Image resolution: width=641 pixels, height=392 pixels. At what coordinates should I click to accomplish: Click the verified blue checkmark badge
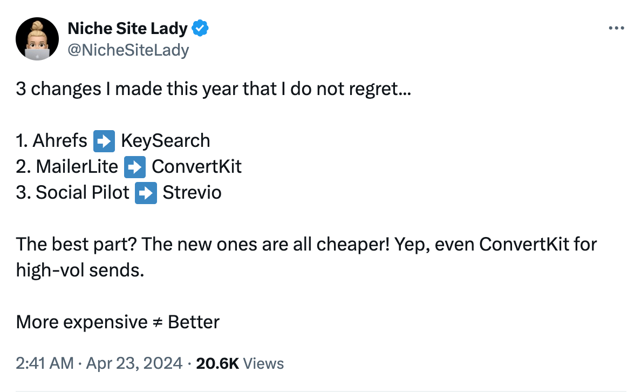[200, 28]
